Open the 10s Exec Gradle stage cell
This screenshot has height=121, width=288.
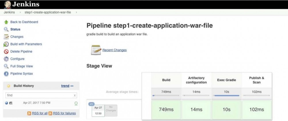point(226,110)
